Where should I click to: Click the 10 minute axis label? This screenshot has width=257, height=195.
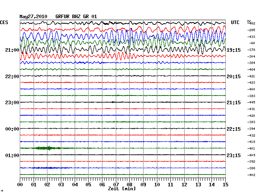click(157, 185)
